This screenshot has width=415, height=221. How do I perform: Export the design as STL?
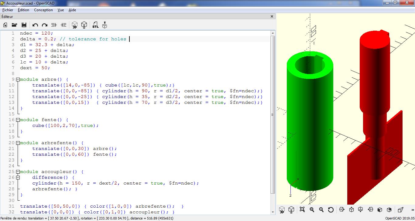coord(95,25)
